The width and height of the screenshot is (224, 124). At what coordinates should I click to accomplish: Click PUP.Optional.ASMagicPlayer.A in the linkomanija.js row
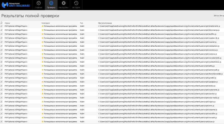pyautogui.click(x=16, y=30)
